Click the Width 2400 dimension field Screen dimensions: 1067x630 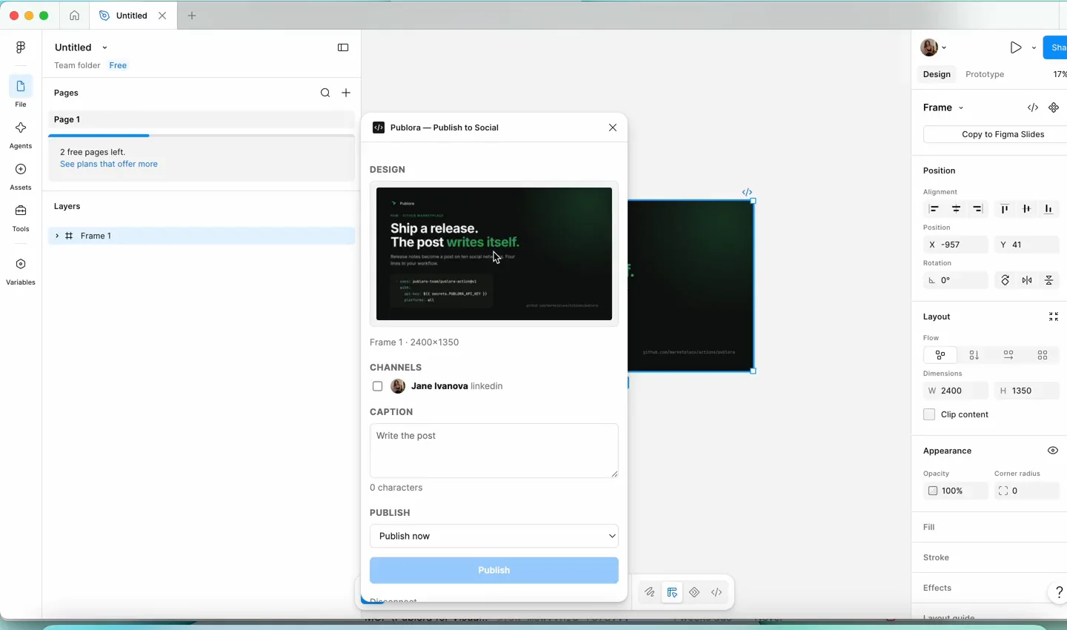point(956,391)
